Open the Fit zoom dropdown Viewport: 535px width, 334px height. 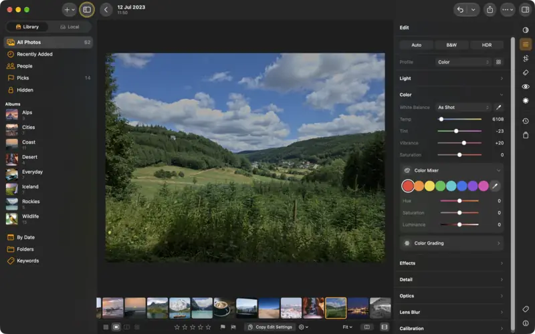click(347, 327)
